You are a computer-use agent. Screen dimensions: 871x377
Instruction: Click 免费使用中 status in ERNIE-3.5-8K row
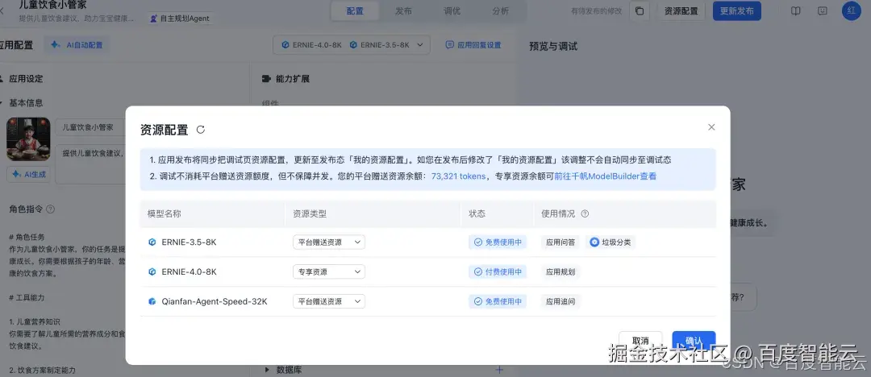(x=498, y=242)
